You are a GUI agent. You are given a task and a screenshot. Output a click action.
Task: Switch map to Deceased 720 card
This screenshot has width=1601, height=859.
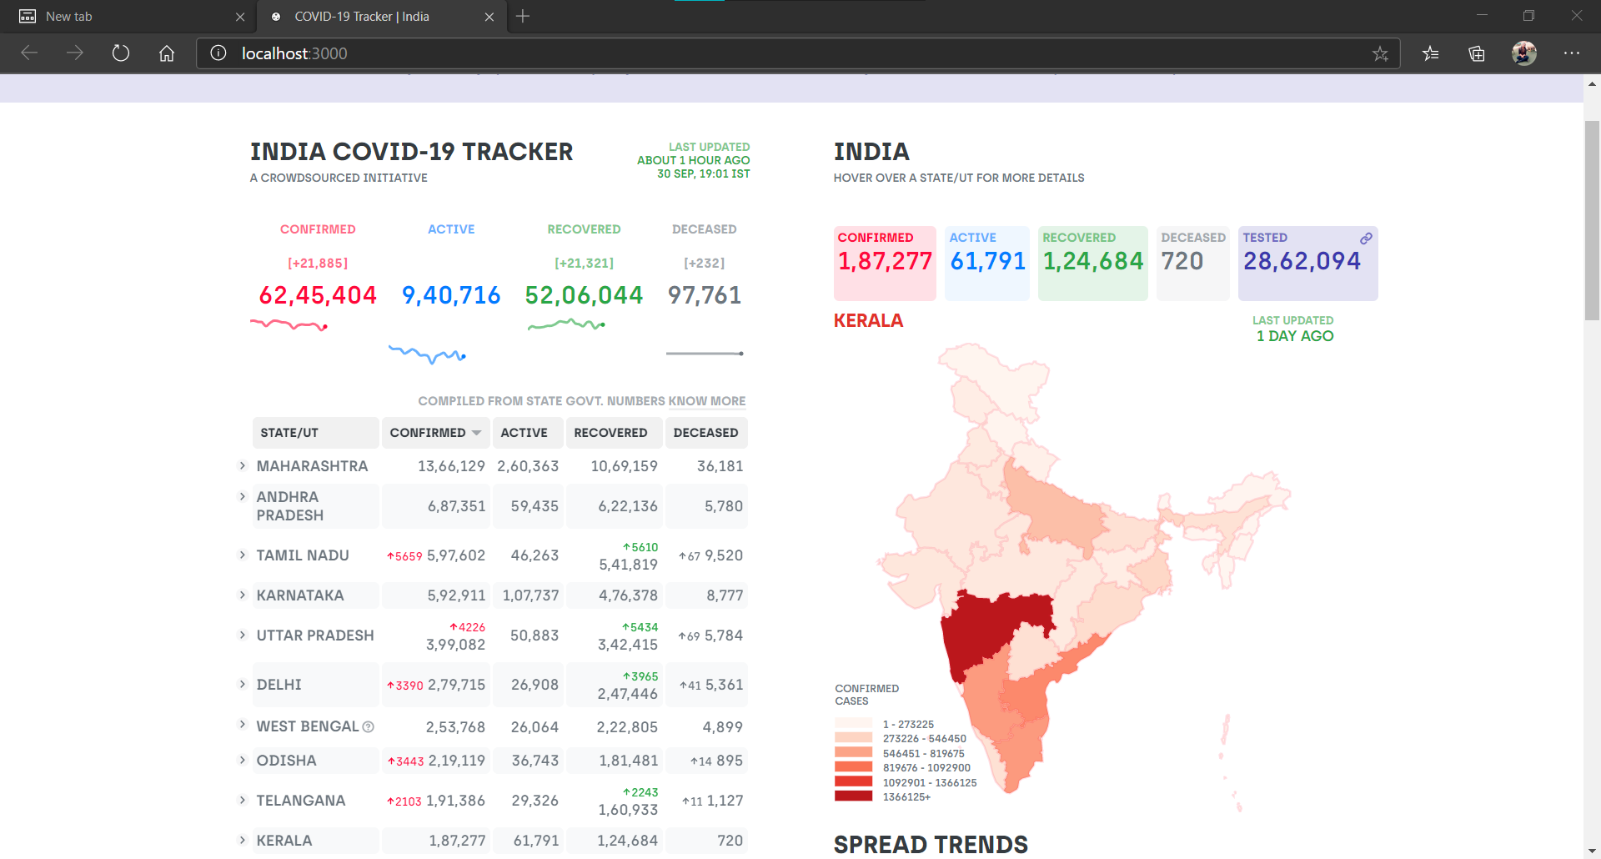1193,264
